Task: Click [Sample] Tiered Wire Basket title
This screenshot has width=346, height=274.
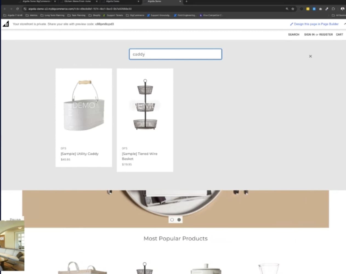Action: point(140,156)
